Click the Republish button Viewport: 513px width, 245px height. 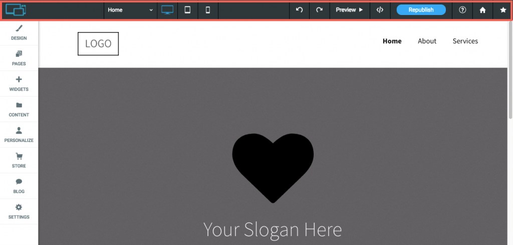pyautogui.click(x=421, y=10)
